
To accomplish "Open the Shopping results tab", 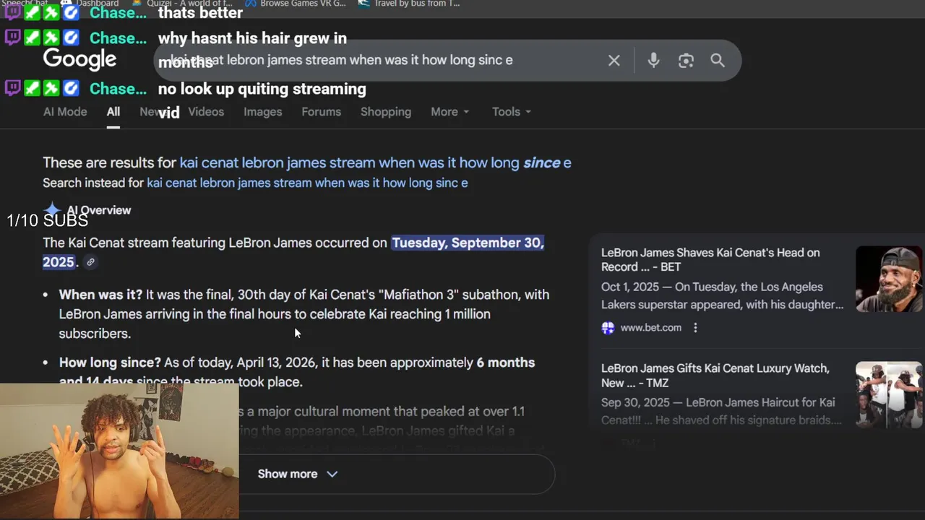I will click(386, 112).
